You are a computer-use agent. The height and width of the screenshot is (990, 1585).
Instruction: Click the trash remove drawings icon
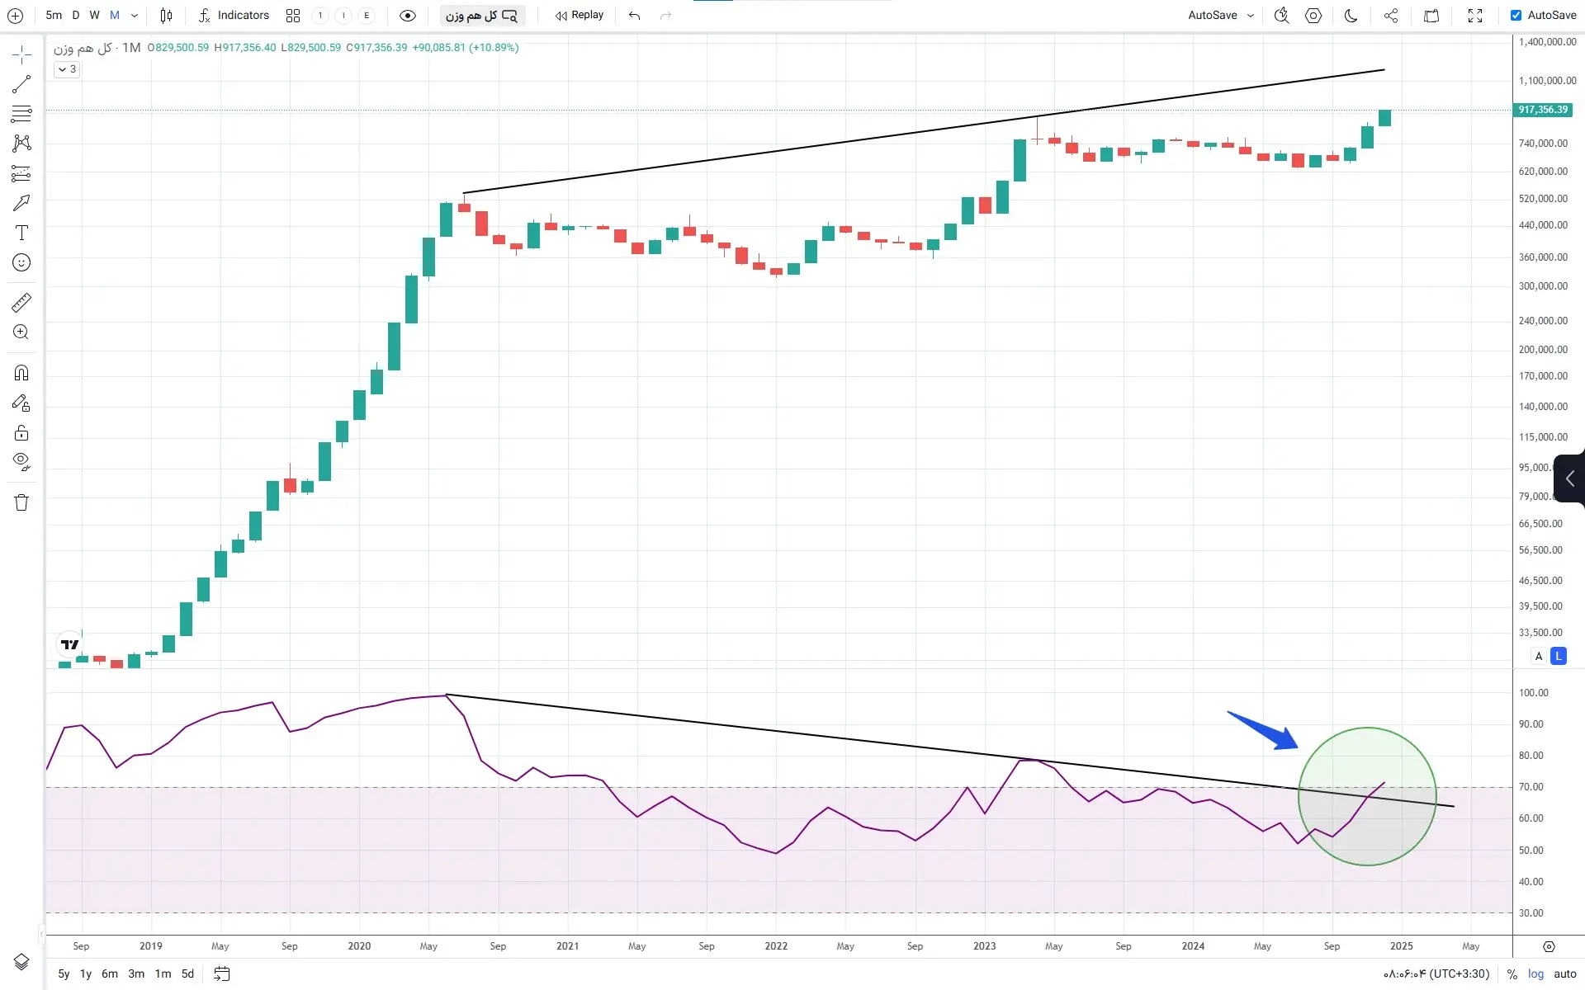21,502
